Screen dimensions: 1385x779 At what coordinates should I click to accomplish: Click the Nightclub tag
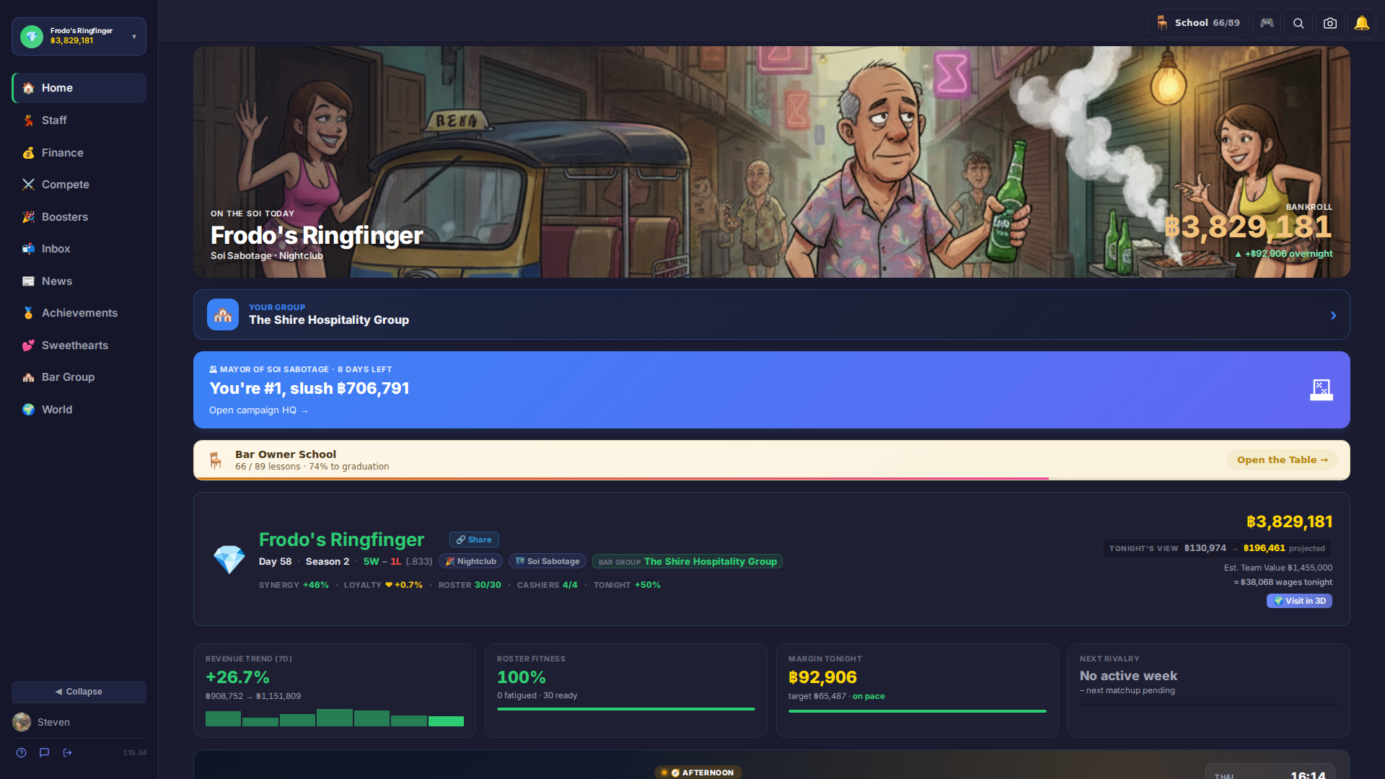[471, 561]
